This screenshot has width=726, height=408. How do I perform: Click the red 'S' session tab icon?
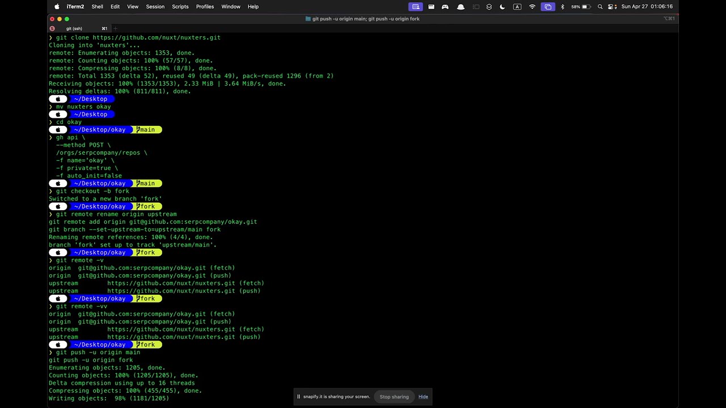tap(52, 28)
